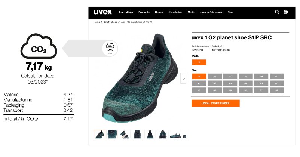Open the search magnifier icon
The height and width of the screenshot is (157, 300).
[277, 12]
